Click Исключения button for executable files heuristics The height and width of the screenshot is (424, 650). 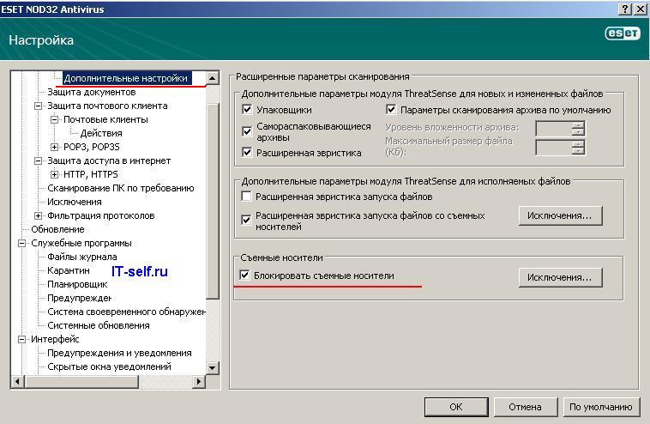(x=560, y=215)
